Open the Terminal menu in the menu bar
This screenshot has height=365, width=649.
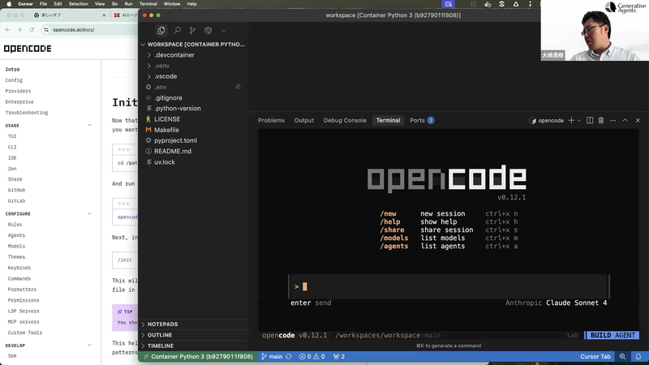point(148,4)
